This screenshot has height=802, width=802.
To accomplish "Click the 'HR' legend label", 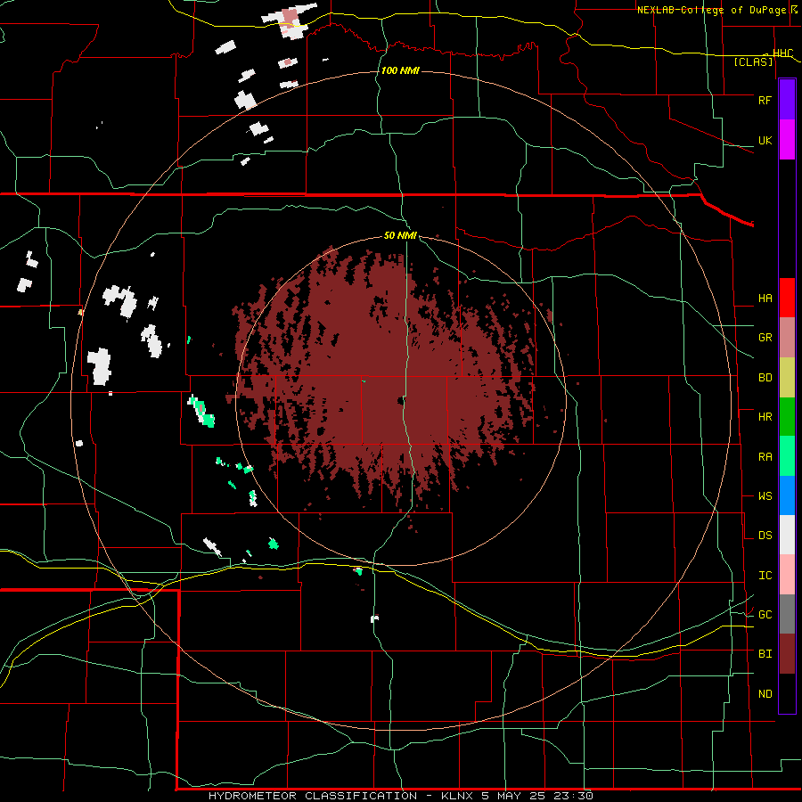I will [765, 417].
